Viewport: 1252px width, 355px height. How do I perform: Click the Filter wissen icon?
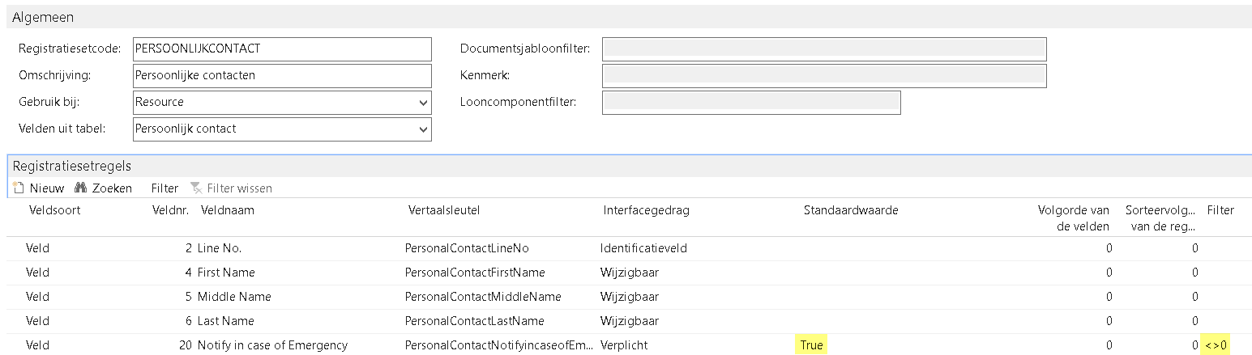195,188
